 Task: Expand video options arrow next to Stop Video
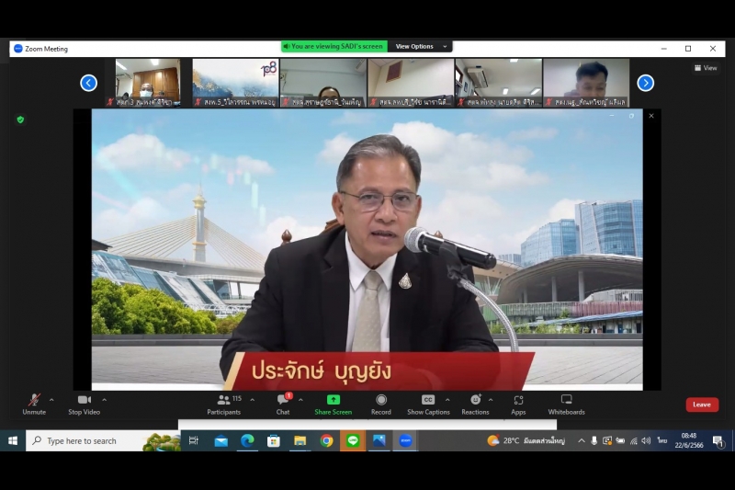point(105,400)
